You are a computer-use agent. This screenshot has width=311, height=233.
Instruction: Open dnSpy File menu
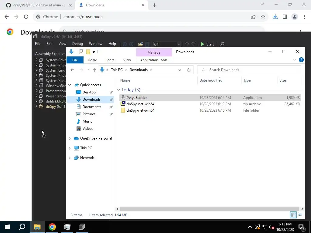[38, 44]
